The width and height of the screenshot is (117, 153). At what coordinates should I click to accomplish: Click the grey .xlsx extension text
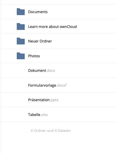click(44, 115)
